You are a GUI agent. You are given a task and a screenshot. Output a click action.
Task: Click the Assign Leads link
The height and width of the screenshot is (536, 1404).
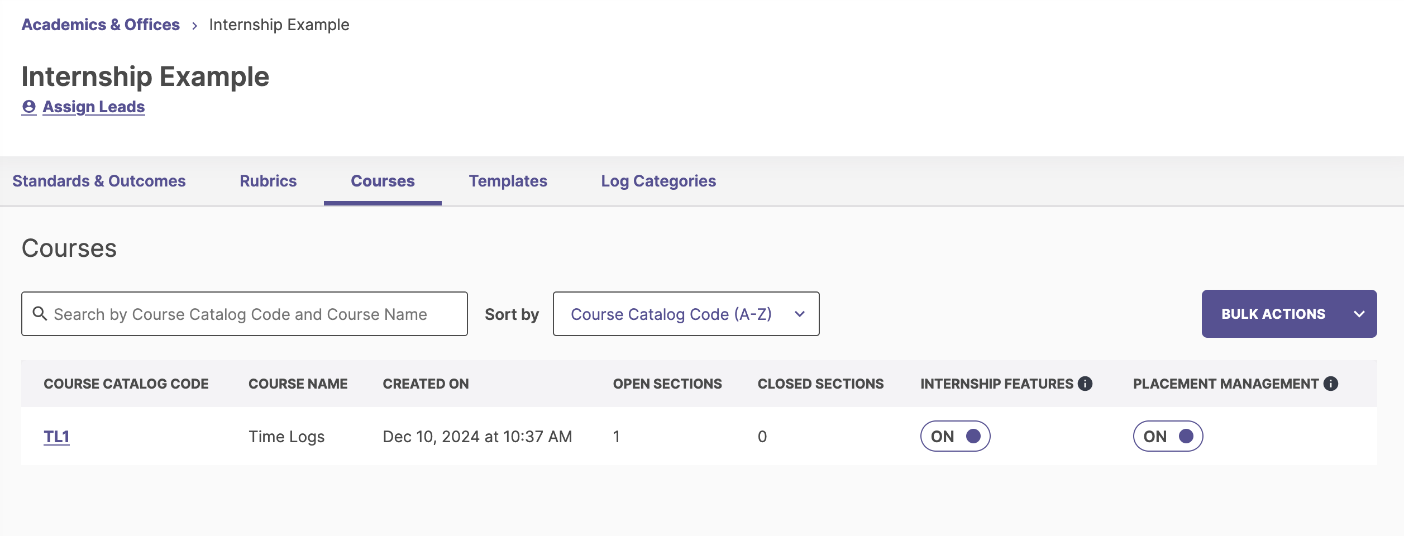[x=94, y=107]
